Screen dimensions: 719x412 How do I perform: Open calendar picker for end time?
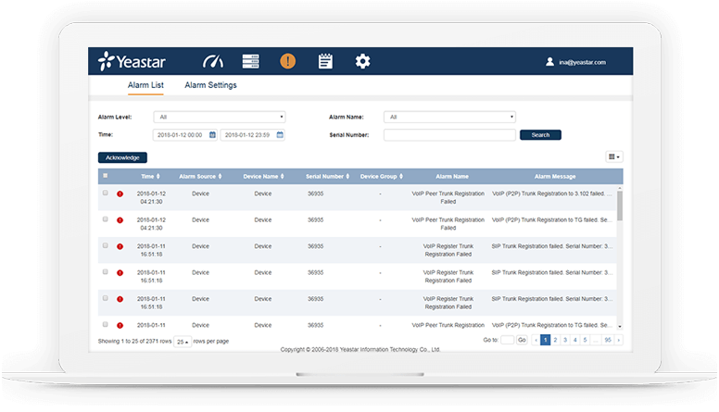(x=279, y=135)
